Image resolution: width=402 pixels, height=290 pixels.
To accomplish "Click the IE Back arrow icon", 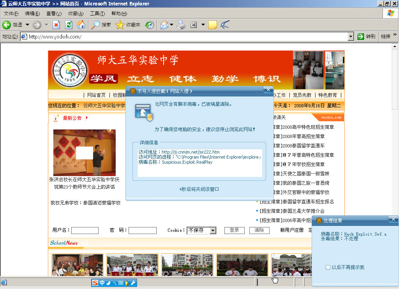I will click(x=6, y=25).
